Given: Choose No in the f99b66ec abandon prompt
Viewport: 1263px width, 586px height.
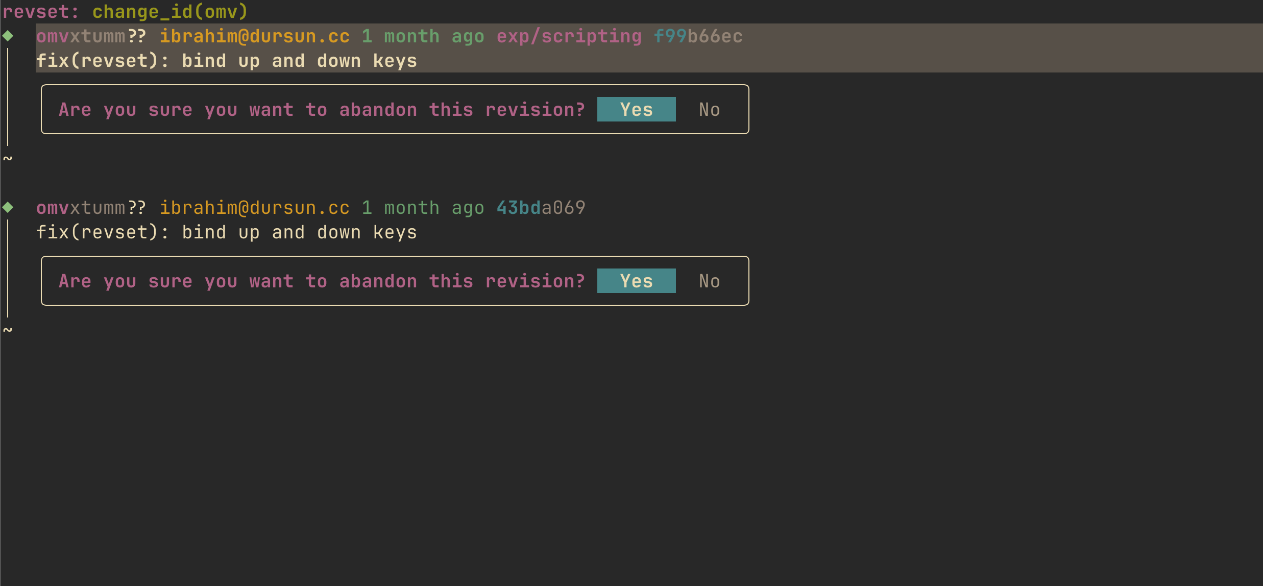Looking at the screenshot, I should click(709, 110).
